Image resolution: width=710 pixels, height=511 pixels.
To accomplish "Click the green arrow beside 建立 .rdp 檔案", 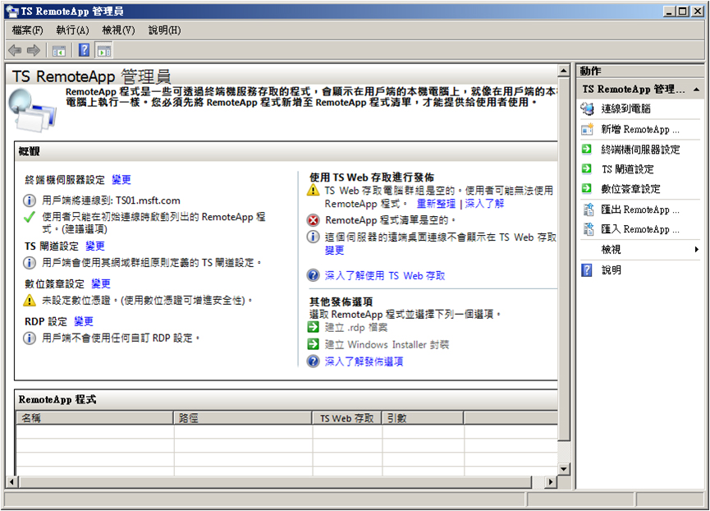I will coord(313,327).
